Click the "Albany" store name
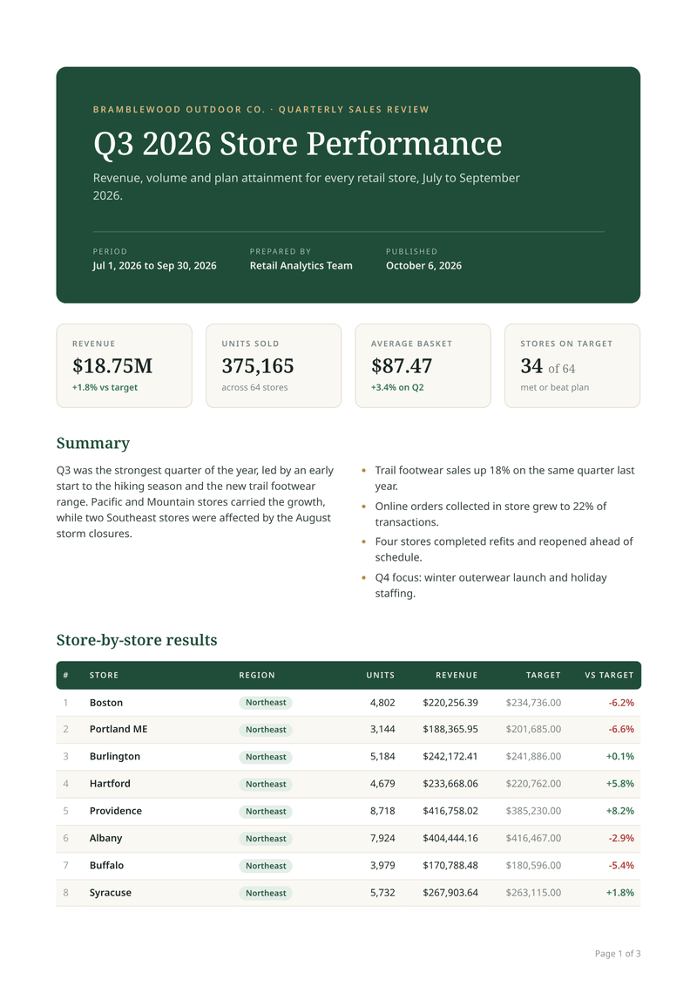Viewport: 697px width, 987px height. [105, 838]
